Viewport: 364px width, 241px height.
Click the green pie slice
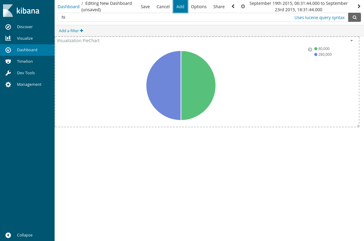199,85
